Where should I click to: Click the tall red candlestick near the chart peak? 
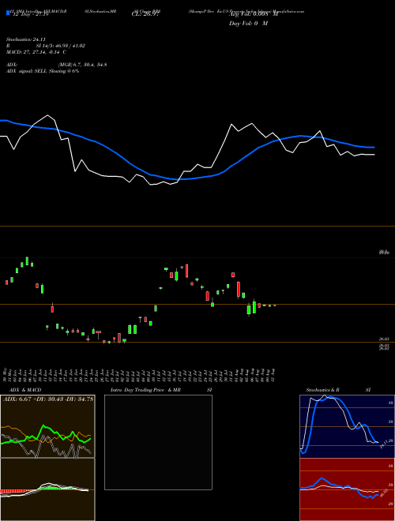pyautogui.click(x=187, y=271)
